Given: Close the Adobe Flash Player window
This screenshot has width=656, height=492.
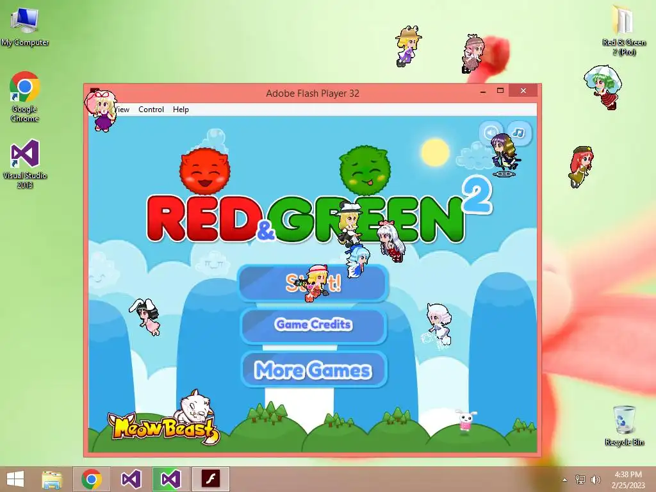Looking at the screenshot, I should 523,91.
